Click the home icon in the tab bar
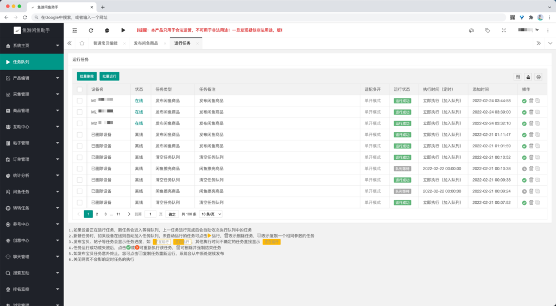The width and height of the screenshot is (556, 306). [81, 43]
